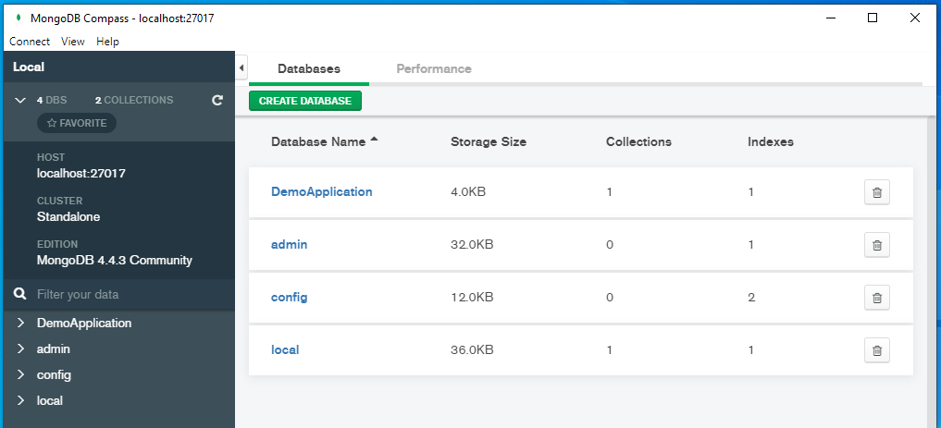Select local in the sidebar list

coord(50,400)
